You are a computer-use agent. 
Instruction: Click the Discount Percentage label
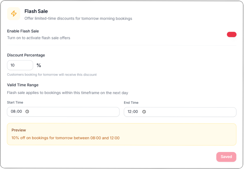[26, 55]
